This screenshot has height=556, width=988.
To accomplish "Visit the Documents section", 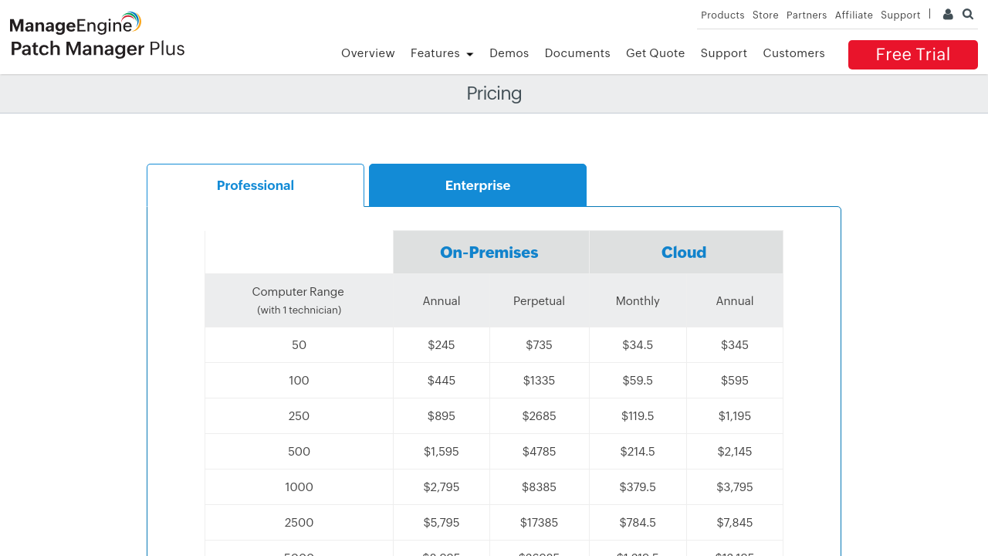I will 577,53.
